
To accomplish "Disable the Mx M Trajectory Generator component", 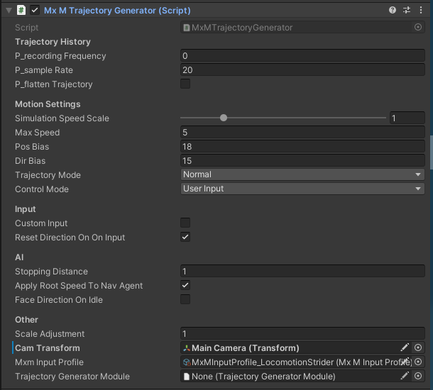I will point(35,11).
